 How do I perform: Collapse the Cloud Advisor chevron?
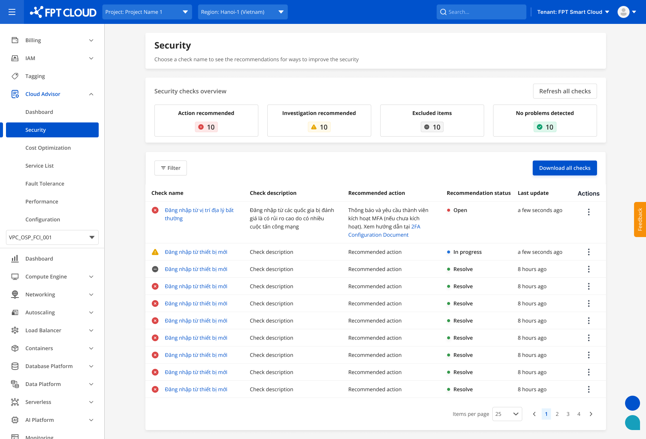(x=91, y=94)
